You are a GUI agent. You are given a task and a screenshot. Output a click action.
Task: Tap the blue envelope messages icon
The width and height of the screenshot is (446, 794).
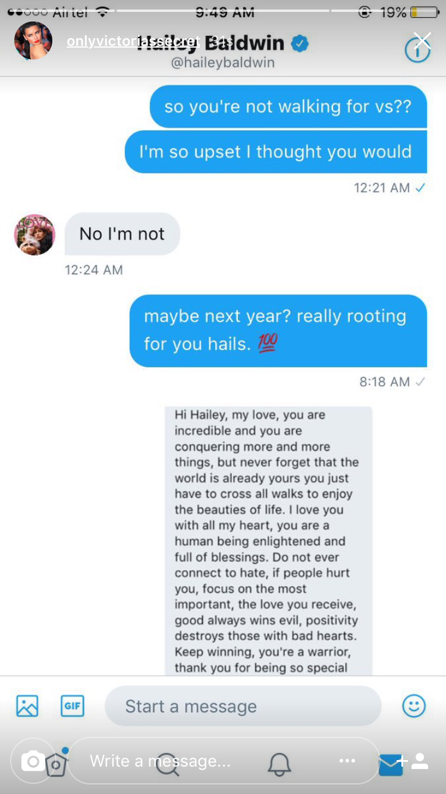(x=390, y=764)
